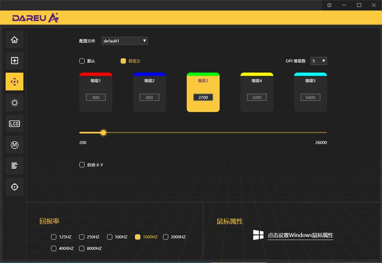Open the crosshair sidebar icon

coord(15,187)
